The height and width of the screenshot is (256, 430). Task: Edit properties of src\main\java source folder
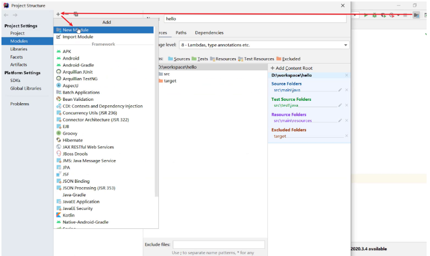tap(340, 90)
